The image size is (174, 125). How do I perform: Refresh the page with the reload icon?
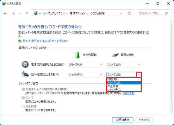point(129,14)
